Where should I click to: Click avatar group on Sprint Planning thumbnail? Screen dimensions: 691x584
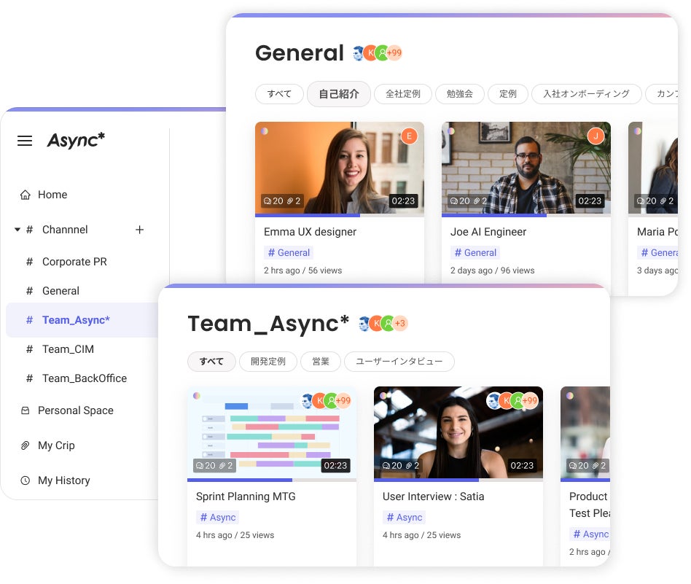point(326,401)
